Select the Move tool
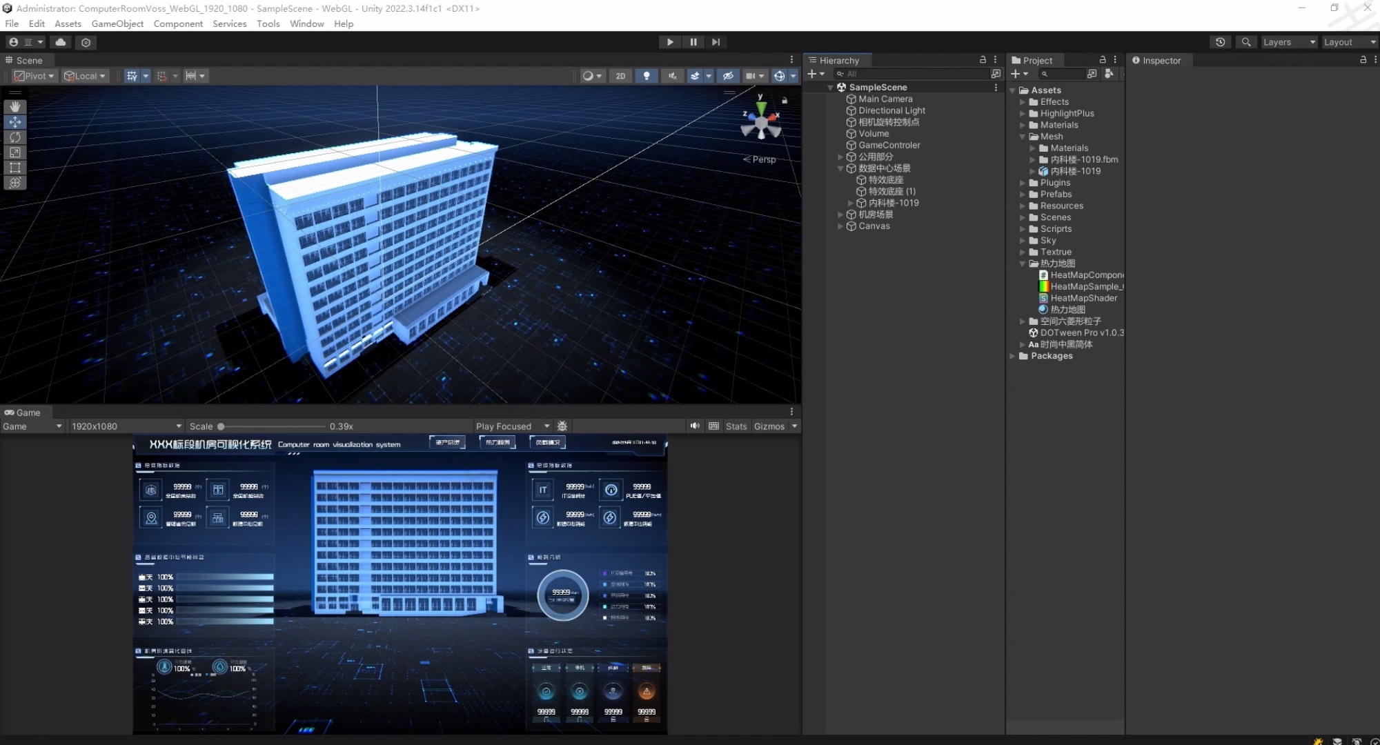1380x745 pixels. [x=15, y=121]
